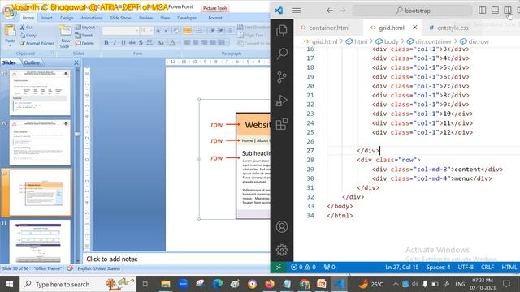This screenshot has height=292, width=520.
Task: Close the Slides/Outline pane
Action: 76,62
